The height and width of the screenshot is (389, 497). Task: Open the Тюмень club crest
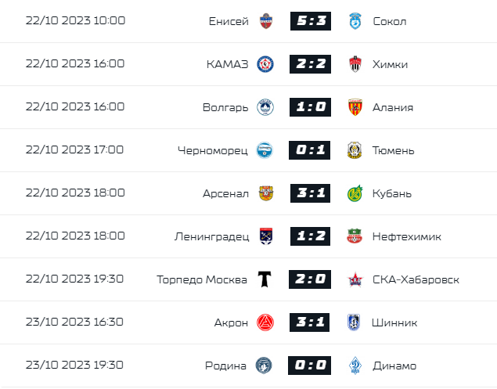click(x=355, y=150)
